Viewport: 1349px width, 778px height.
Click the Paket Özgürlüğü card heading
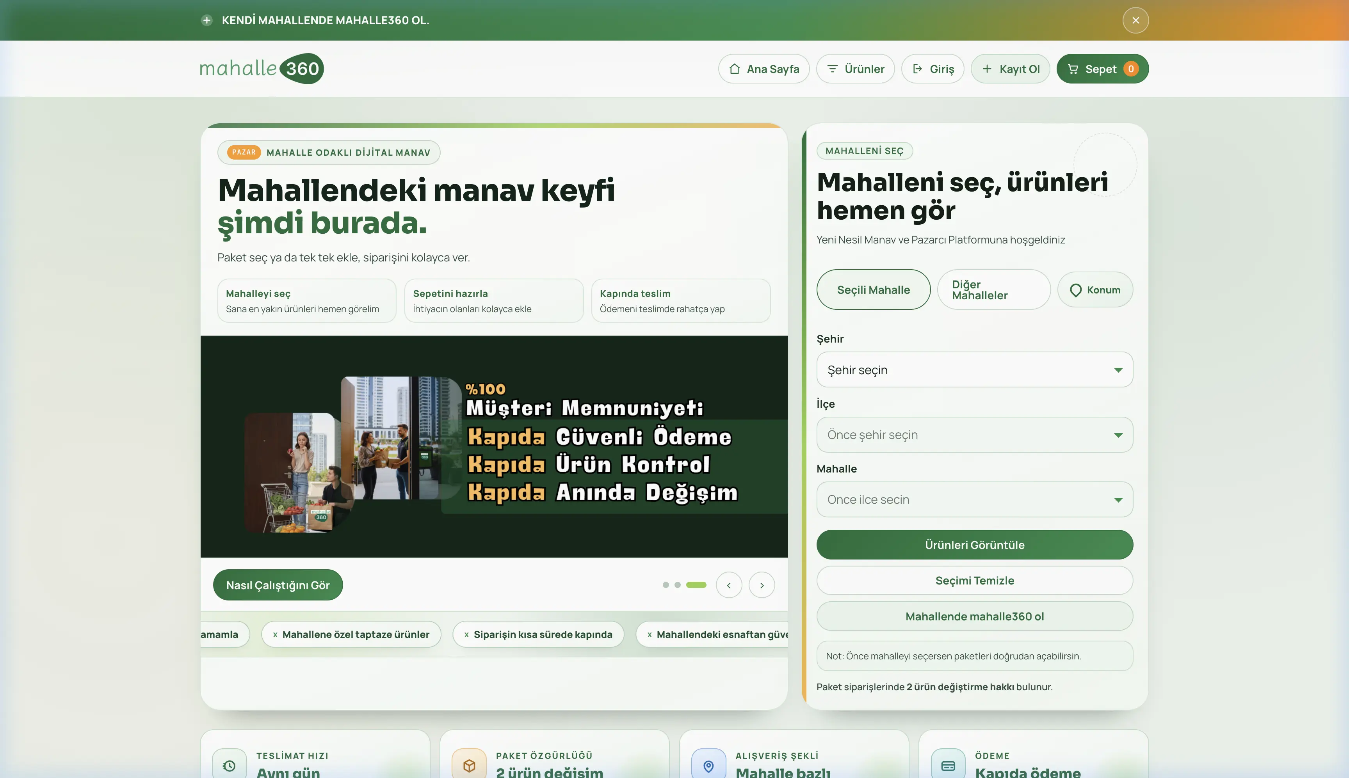coord(544,756)
